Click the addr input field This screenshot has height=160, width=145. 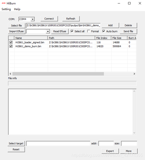[106, 144]
